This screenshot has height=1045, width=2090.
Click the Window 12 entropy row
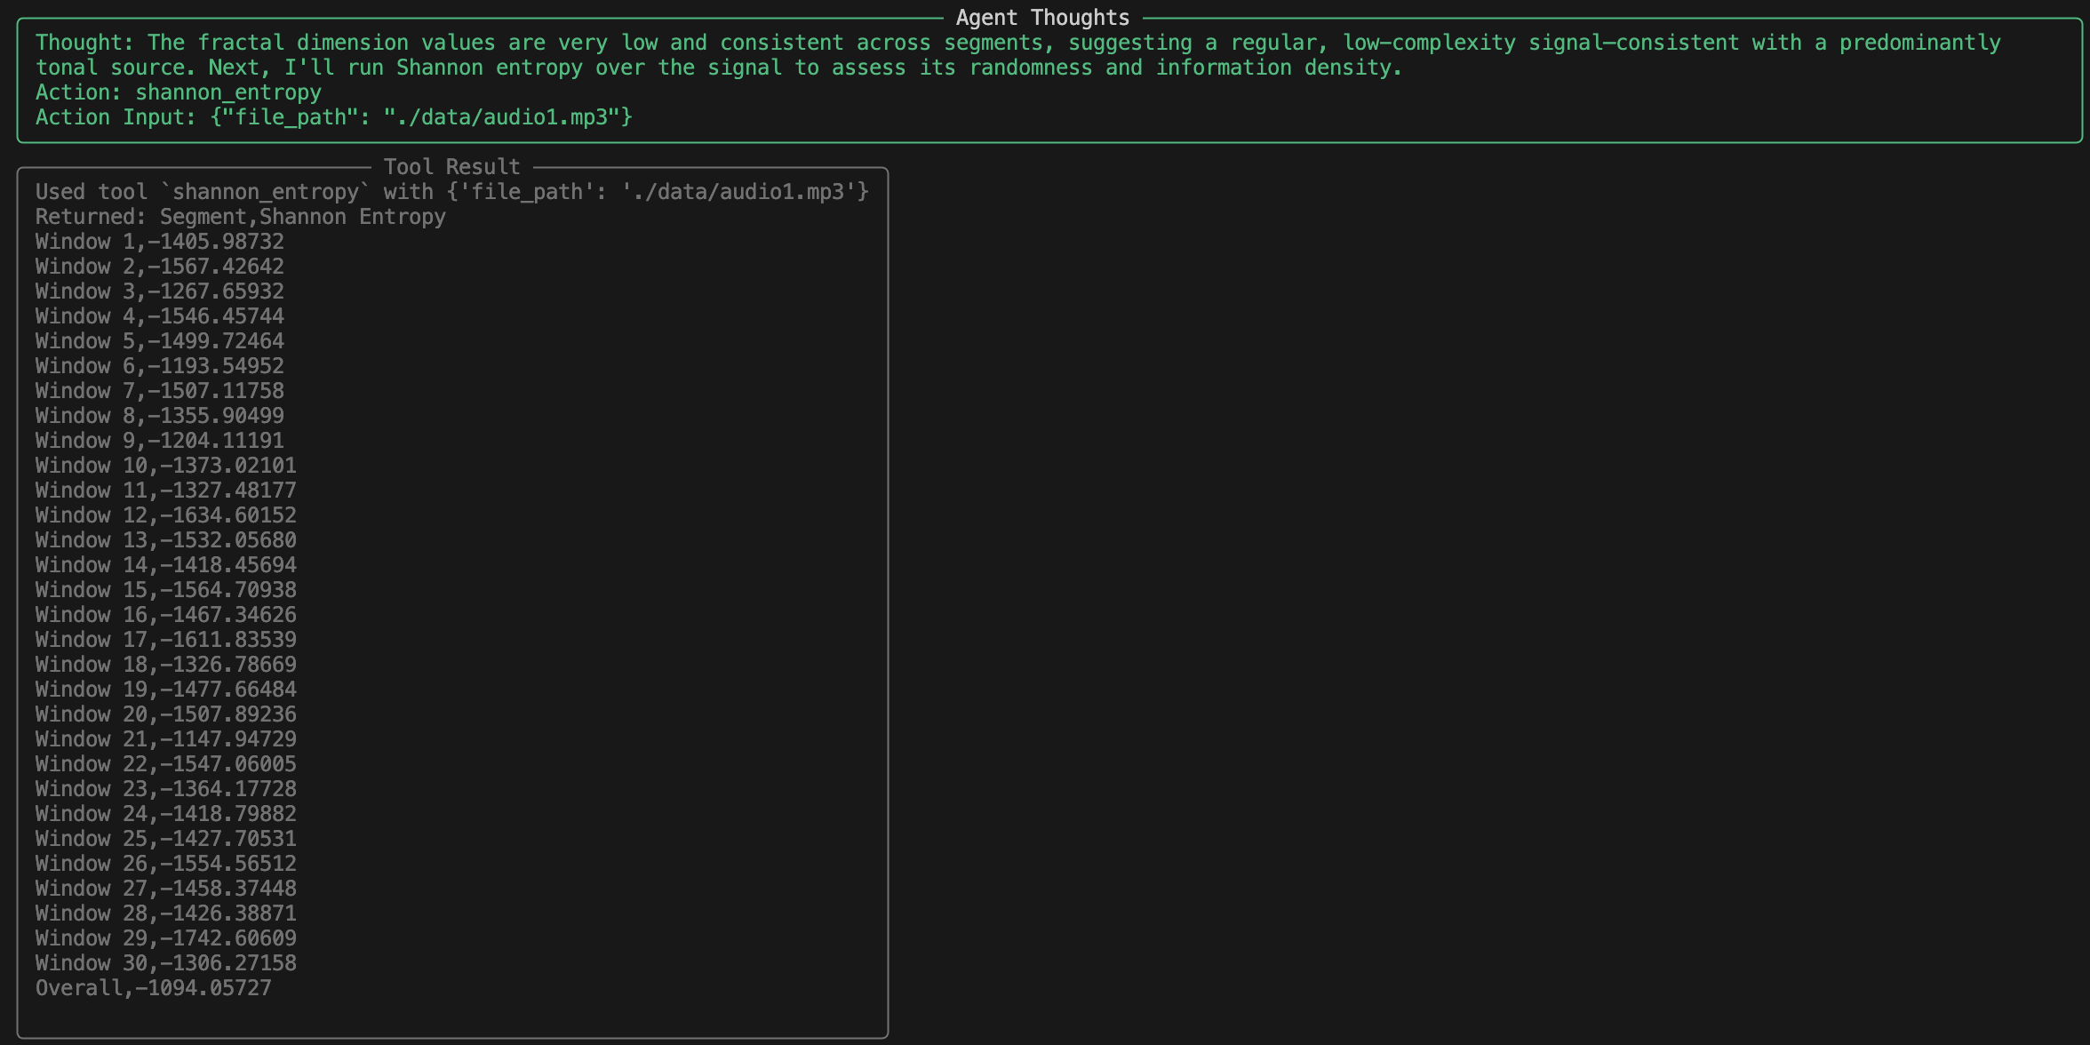(166, 515)
